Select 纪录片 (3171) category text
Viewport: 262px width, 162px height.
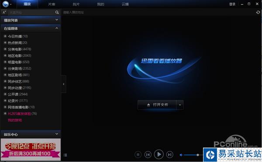click(18, 101)
